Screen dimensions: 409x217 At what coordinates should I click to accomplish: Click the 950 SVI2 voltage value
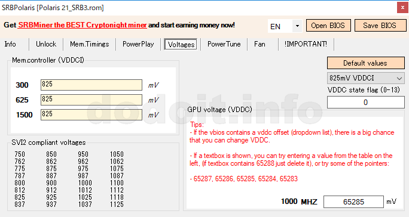point(83,154)
